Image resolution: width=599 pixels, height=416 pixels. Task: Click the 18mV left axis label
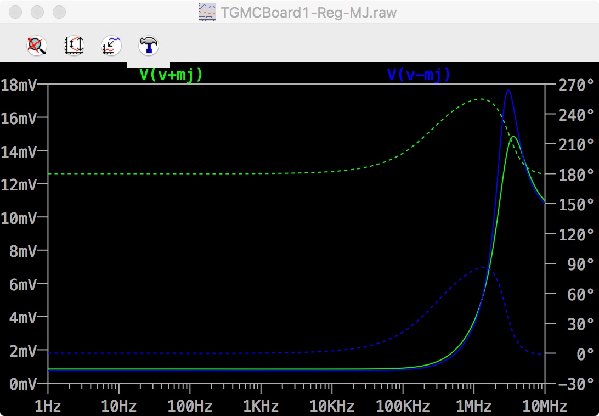tap(19, 85)
